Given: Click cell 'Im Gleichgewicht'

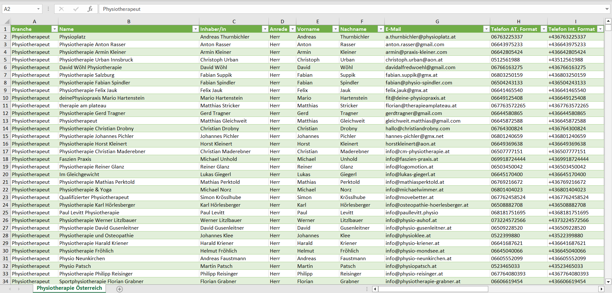Looking at the screenshot, I should click(129, 174).
